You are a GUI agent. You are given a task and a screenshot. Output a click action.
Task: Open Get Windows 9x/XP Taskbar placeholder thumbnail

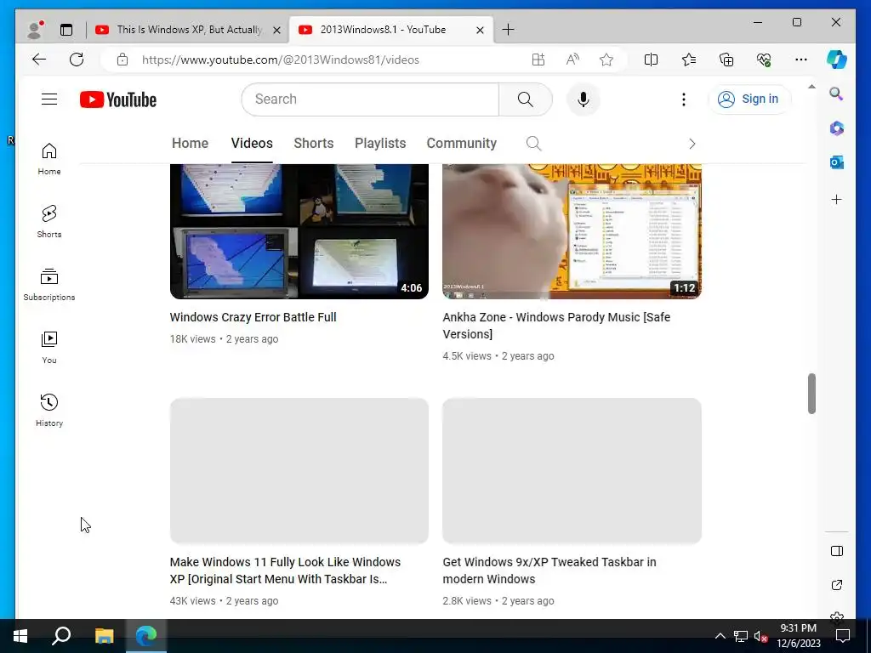572,471
